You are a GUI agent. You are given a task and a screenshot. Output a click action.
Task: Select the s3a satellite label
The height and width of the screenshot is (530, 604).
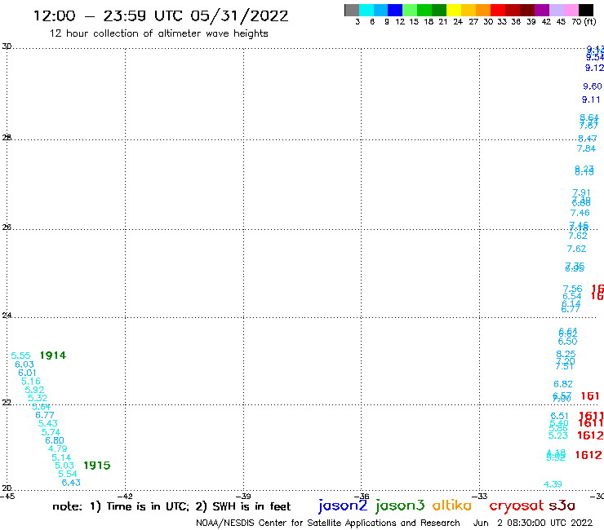(562, 506)
